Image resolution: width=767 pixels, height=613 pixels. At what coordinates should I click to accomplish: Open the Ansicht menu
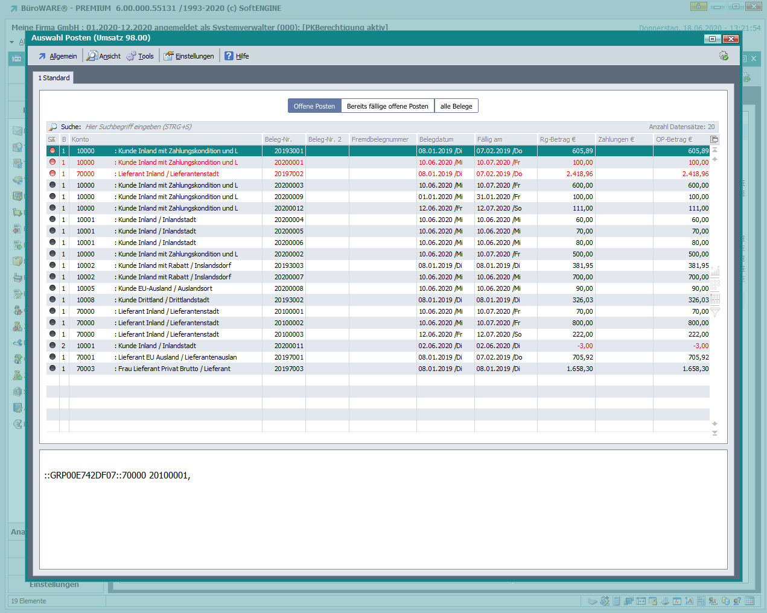point(104,56)
